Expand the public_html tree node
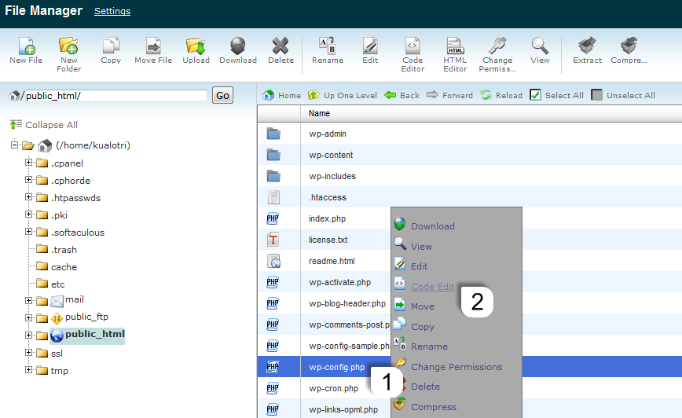 pos(29,335)
